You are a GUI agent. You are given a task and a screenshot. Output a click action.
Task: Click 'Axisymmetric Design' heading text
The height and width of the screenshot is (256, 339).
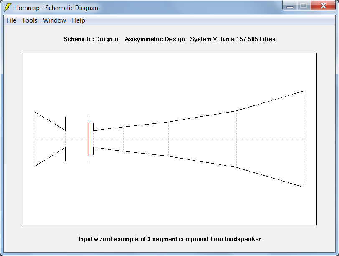tap(155, 39)
